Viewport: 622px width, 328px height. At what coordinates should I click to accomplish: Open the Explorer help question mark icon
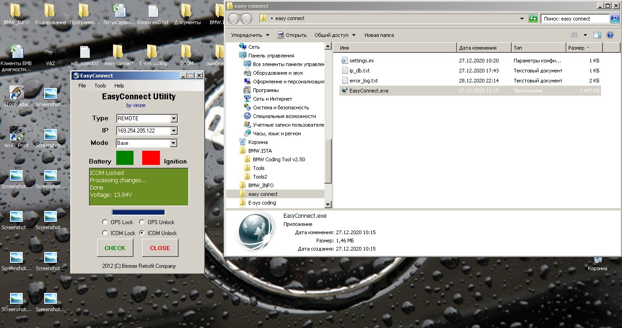611,35
